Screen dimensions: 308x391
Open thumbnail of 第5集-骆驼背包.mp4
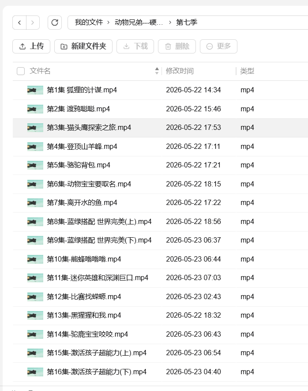(x=35, y=165)
